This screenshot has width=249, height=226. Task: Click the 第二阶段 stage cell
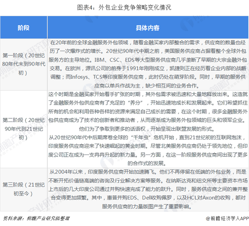pos(23,128)
